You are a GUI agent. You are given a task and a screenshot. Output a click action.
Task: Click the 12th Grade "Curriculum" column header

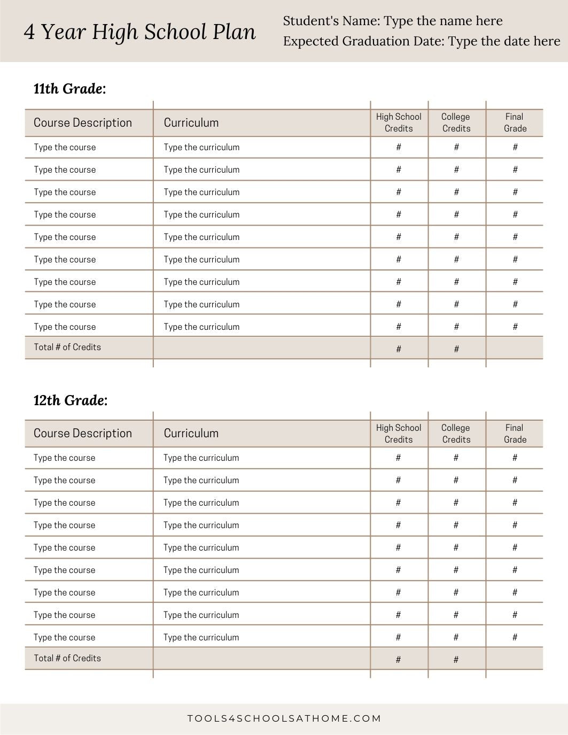(191, 434)
